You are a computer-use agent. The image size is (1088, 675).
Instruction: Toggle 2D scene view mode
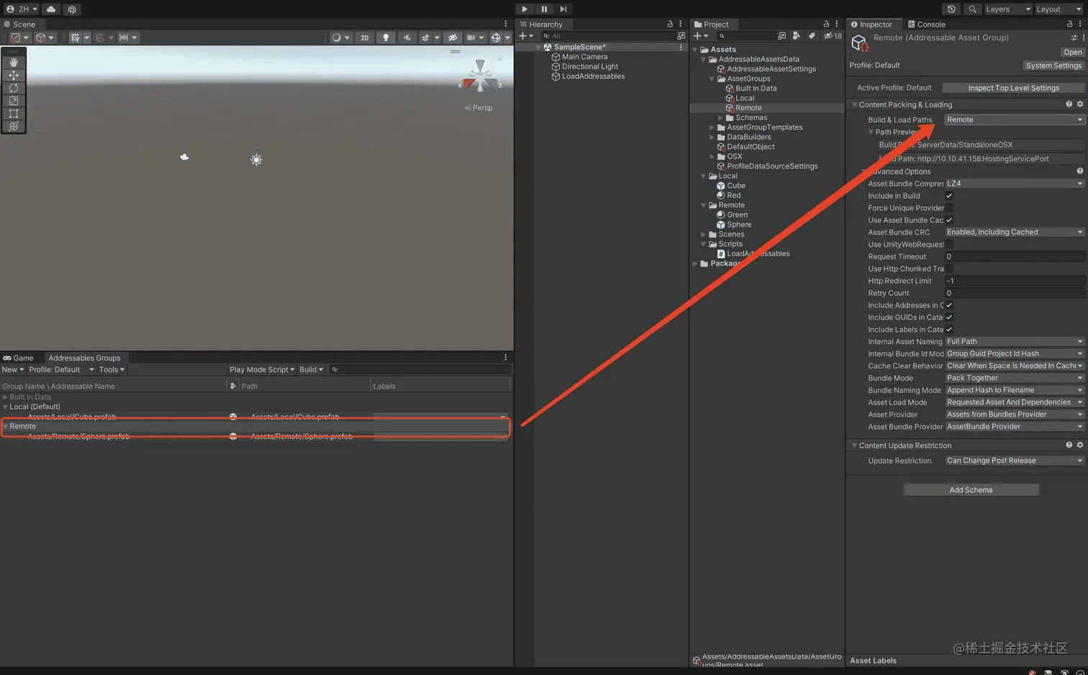tap(364, 37)
